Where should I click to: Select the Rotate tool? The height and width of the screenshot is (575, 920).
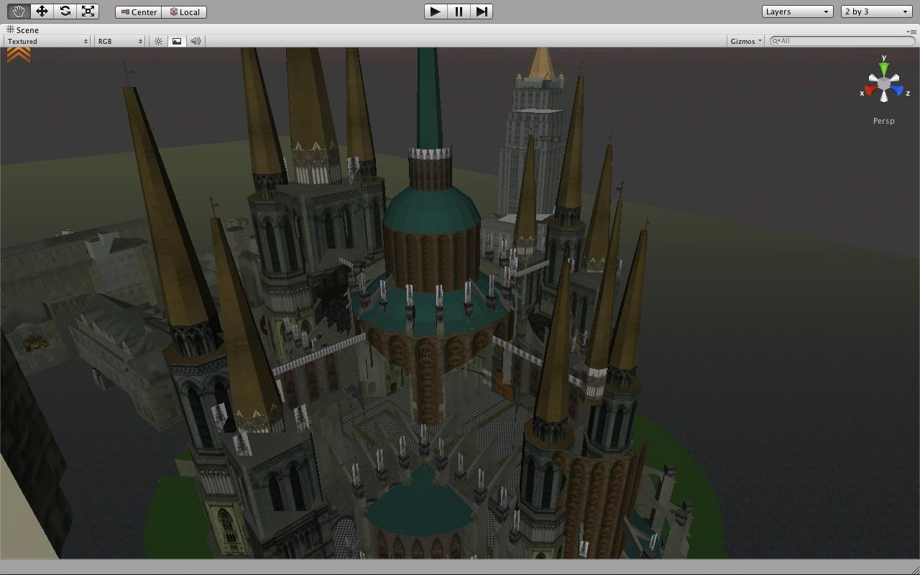(65, 11)
